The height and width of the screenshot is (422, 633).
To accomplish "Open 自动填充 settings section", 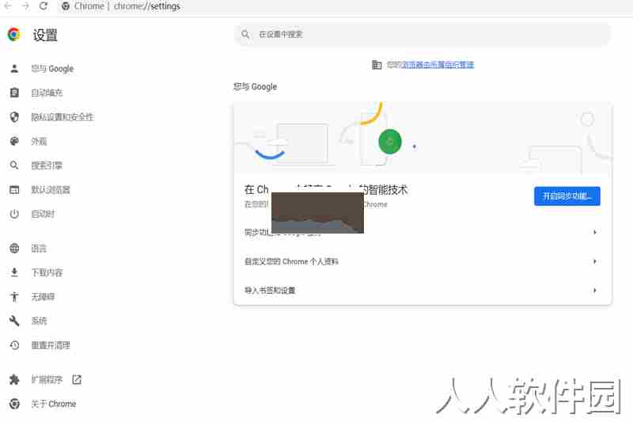I will (x=47, y=93).
